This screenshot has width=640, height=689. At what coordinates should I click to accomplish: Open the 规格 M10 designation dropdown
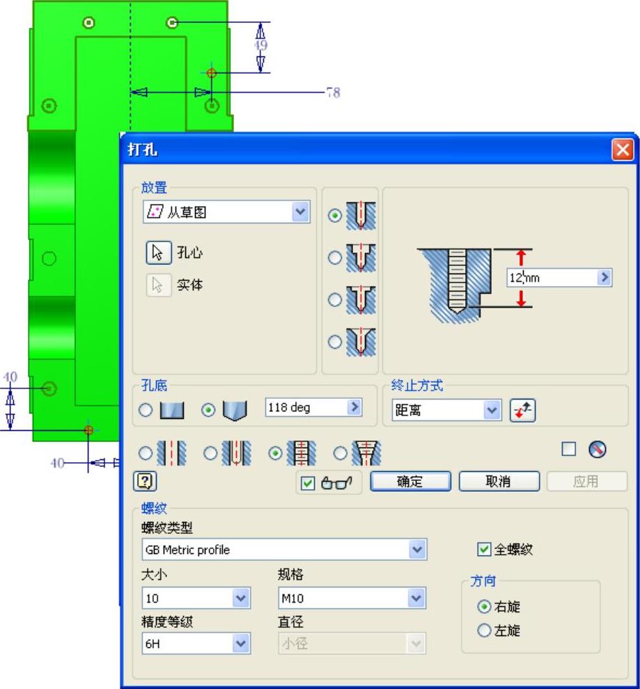tap(416, 598)
